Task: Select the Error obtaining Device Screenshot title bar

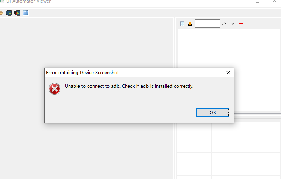Action: (x=139, y=73)
